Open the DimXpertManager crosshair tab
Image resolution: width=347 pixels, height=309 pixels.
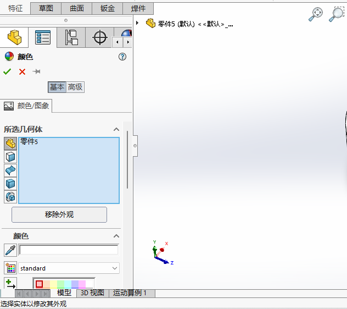[x=100, y=37]
